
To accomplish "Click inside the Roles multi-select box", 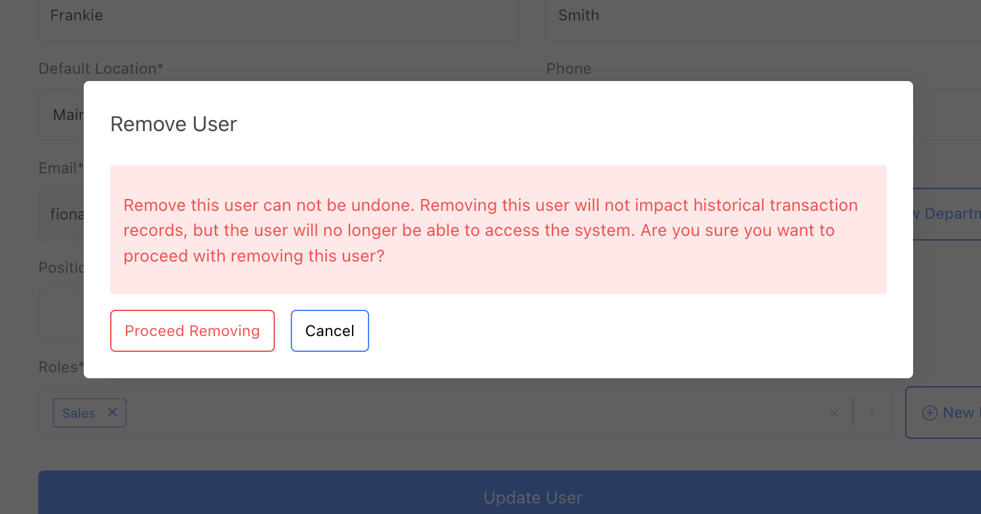I will click(461, 413).
